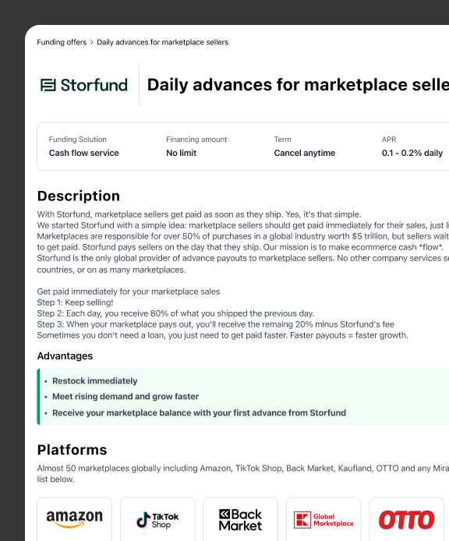This screenshot has height=541, width=449.
Task: Select the OTTO logo card
Action: point(407,519)
